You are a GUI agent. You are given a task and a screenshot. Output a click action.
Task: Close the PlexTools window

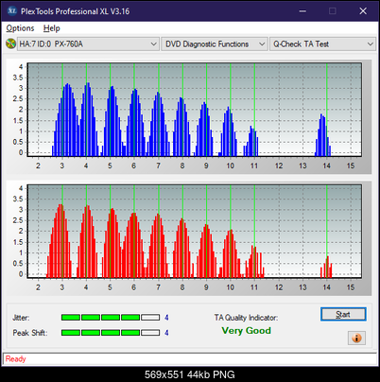pos(363,11)
